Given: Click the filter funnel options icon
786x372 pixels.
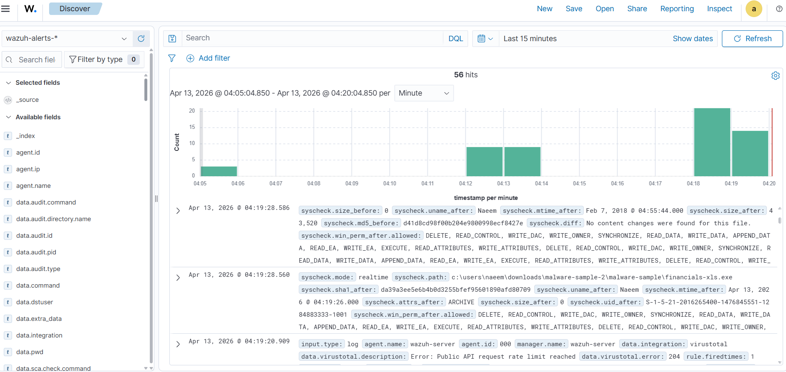Looking at the screenshot, I should [x=172, y=58].
